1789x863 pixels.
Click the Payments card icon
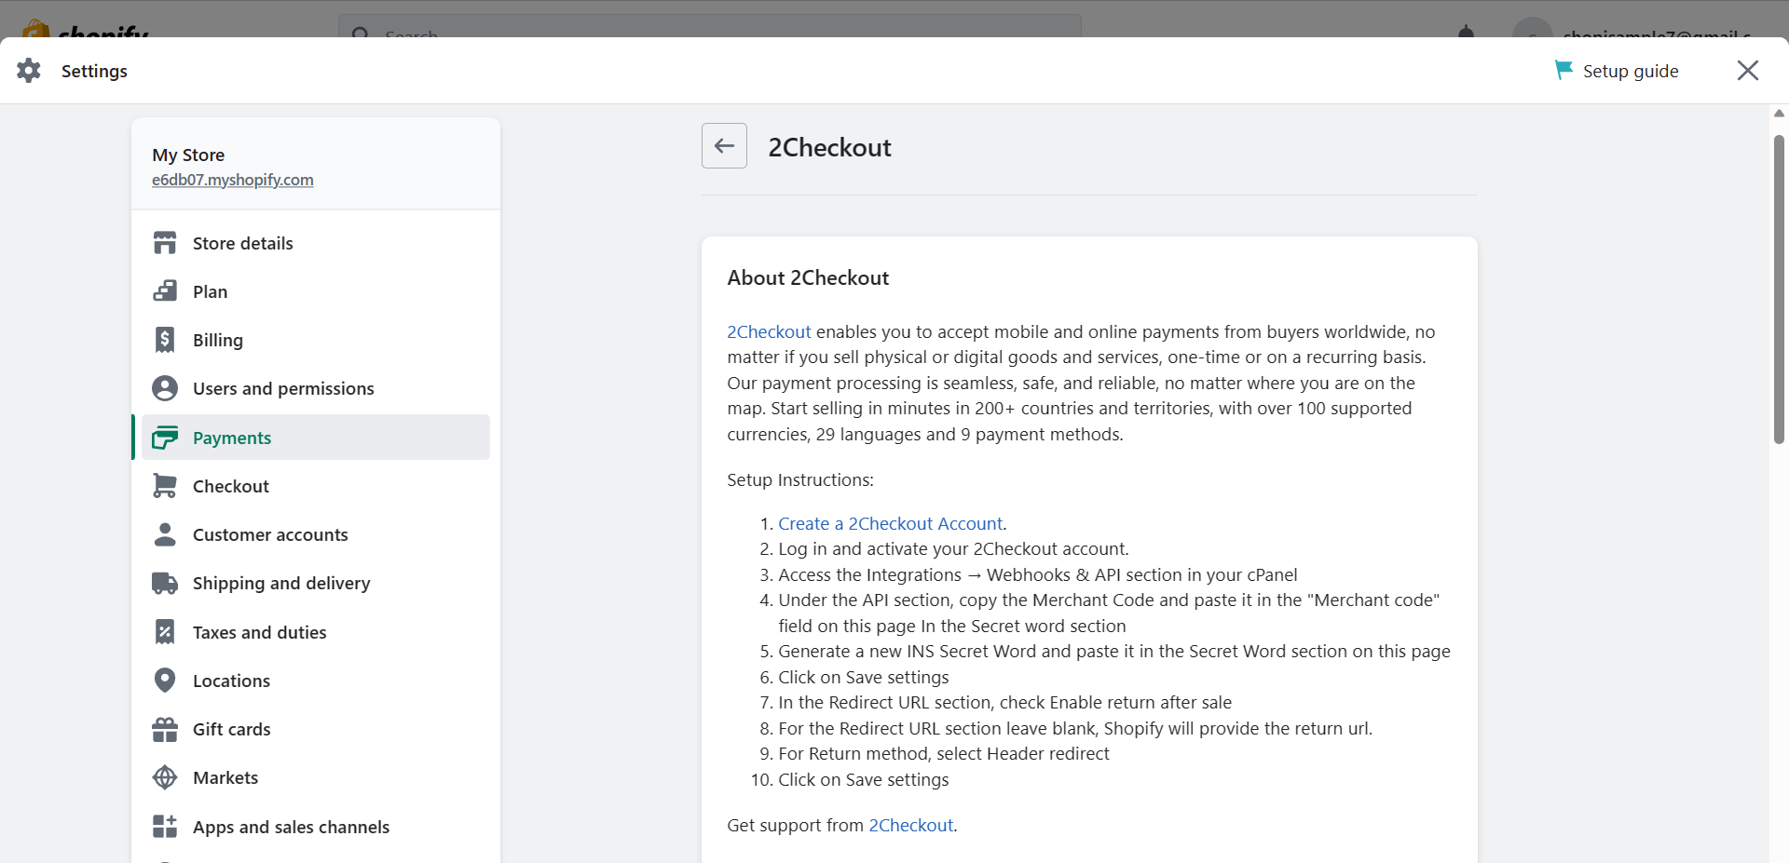coord(165,438)
